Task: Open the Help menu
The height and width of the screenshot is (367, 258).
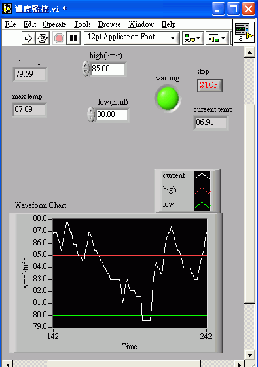Action: (x=168, y=24)
